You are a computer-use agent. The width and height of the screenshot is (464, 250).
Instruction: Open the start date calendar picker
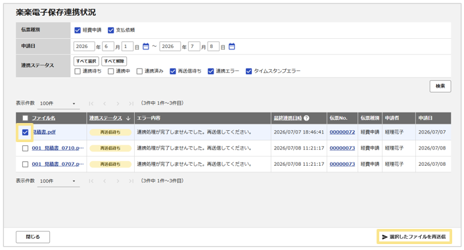click(146, 47)
